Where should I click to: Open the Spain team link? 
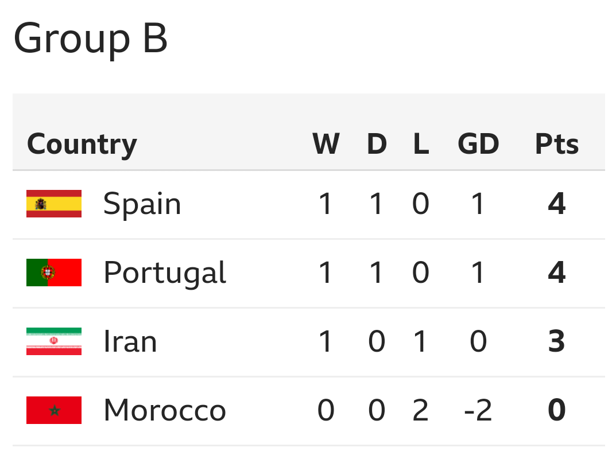click(x=142, y=204)
